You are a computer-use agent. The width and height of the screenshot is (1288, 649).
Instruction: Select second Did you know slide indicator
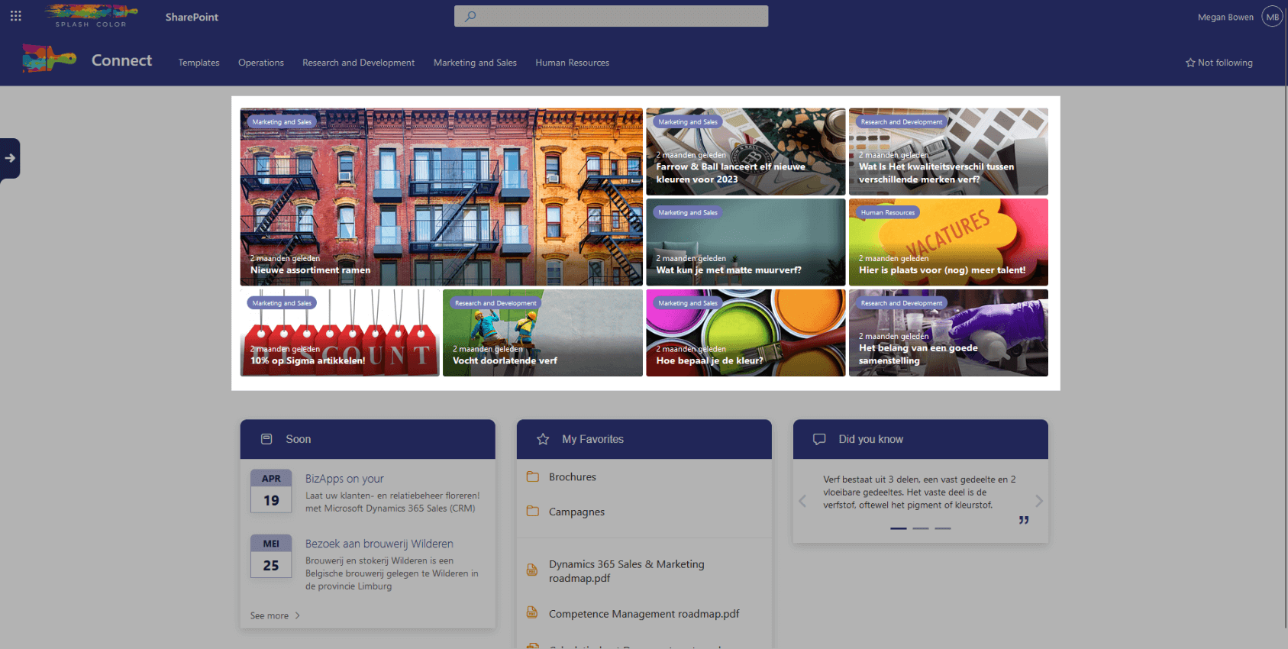[x=921, y=528]
